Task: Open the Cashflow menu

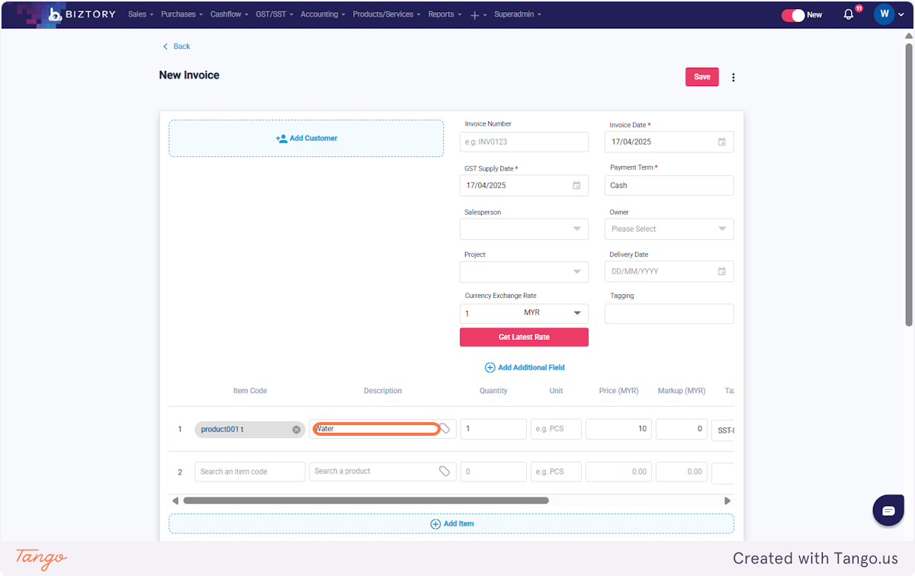Action: click(x=230, y=14)
